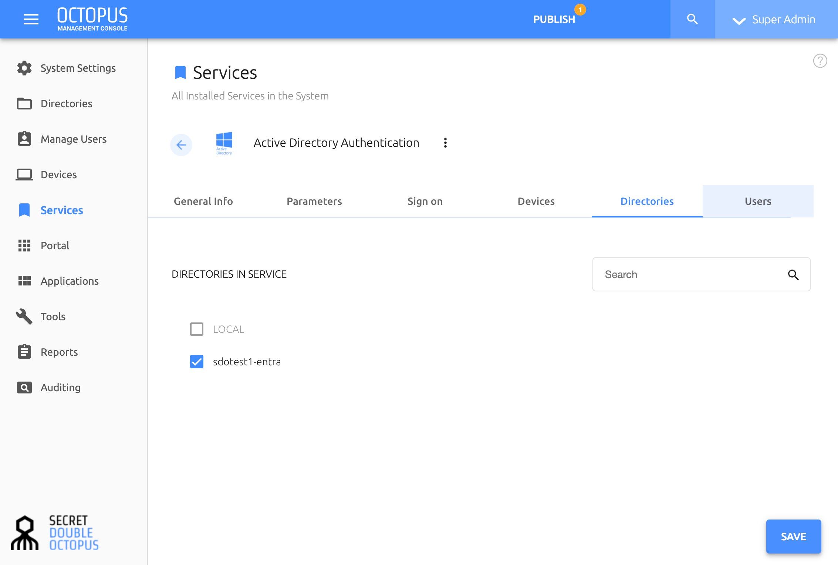Click the SAVE button
The height and width of the screenshot is (565, 838).
pyautogui.click(x=794, y=537)
